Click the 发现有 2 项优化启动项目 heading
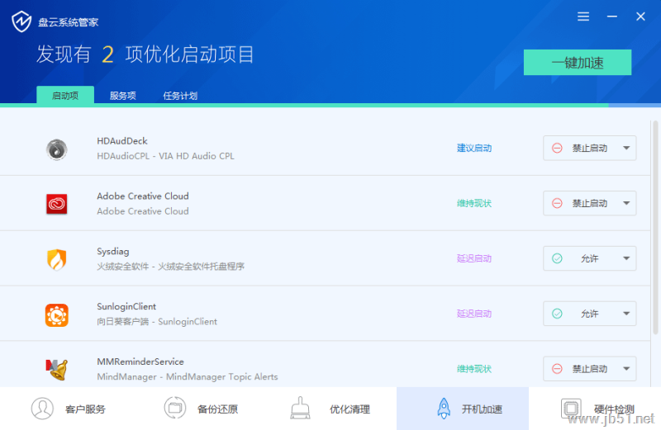The image size is (661, 430). click(x=145, y=54)
